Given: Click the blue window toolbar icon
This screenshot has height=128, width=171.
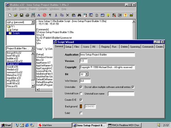Looking at the screenshot, I should coord(103,15).
